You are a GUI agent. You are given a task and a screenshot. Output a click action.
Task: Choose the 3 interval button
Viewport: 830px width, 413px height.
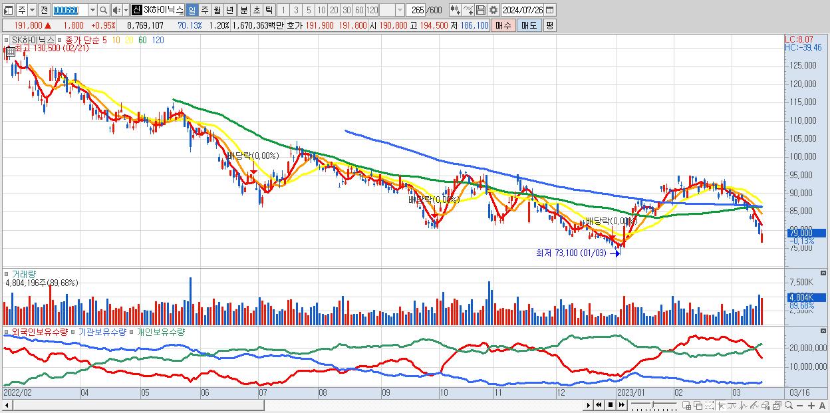296,10
